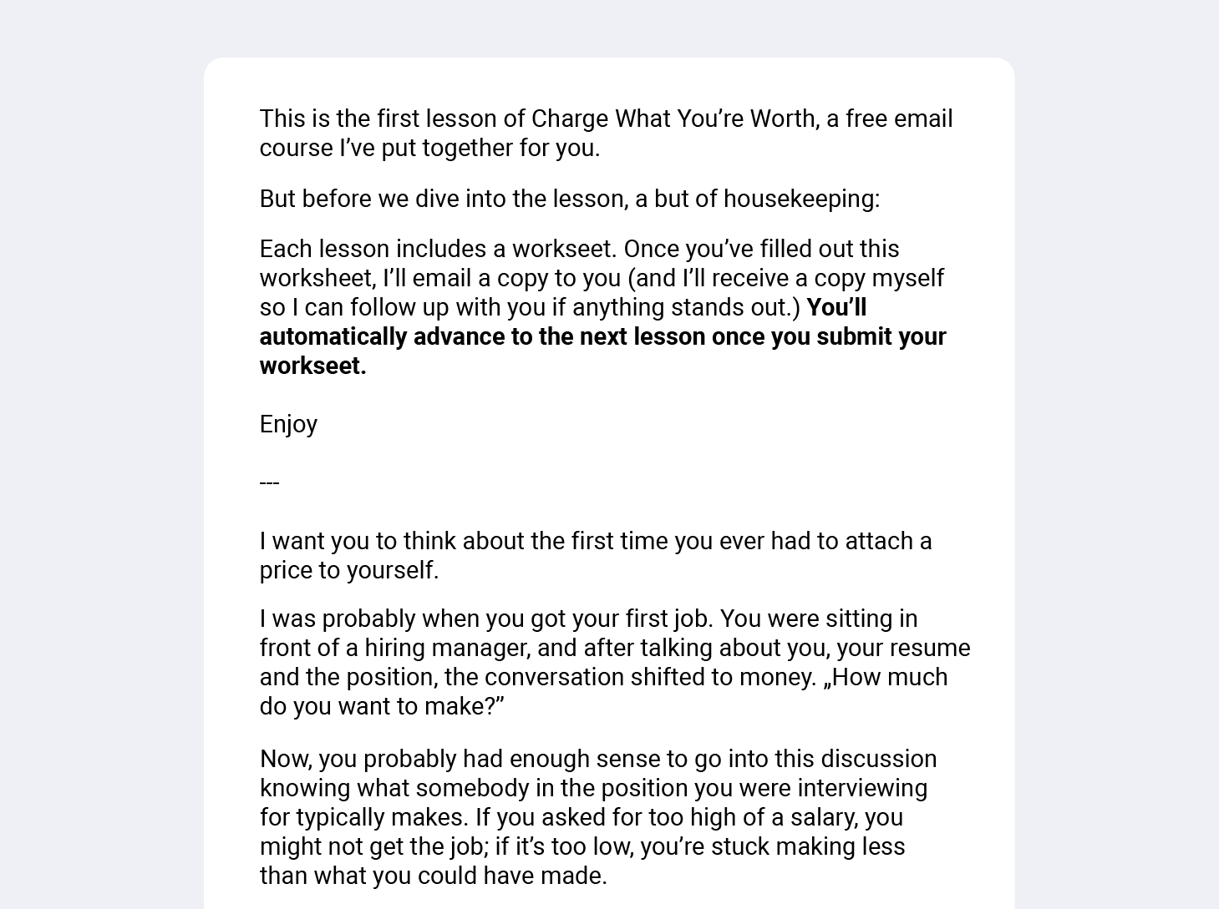Click the sentence starting 'I was probably when'
The image size is (1219, 909).
point(485,619)
